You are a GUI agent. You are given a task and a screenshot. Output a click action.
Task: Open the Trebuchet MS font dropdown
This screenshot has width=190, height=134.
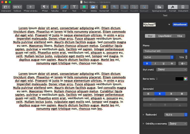click(165, 51)
